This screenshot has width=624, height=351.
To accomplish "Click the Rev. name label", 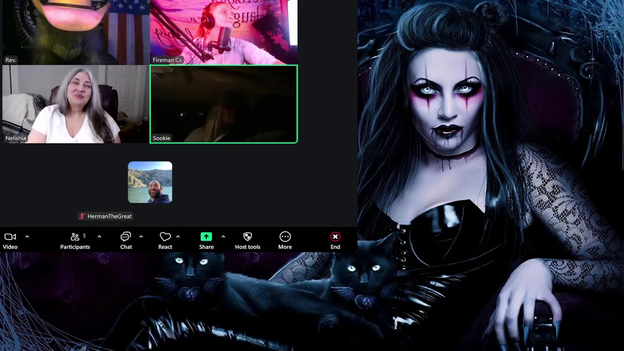I will coord(11,60).
